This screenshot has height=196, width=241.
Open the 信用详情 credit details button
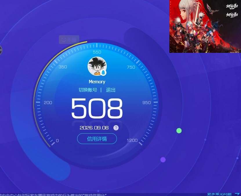(97, 139)
